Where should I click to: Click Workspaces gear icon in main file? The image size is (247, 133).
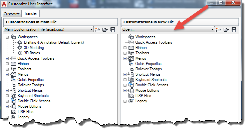[x=13, y=37]
